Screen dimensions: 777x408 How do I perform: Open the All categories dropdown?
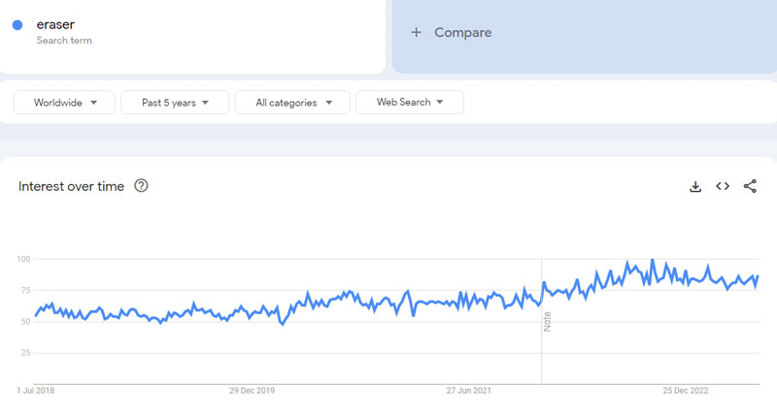[294, 103]
